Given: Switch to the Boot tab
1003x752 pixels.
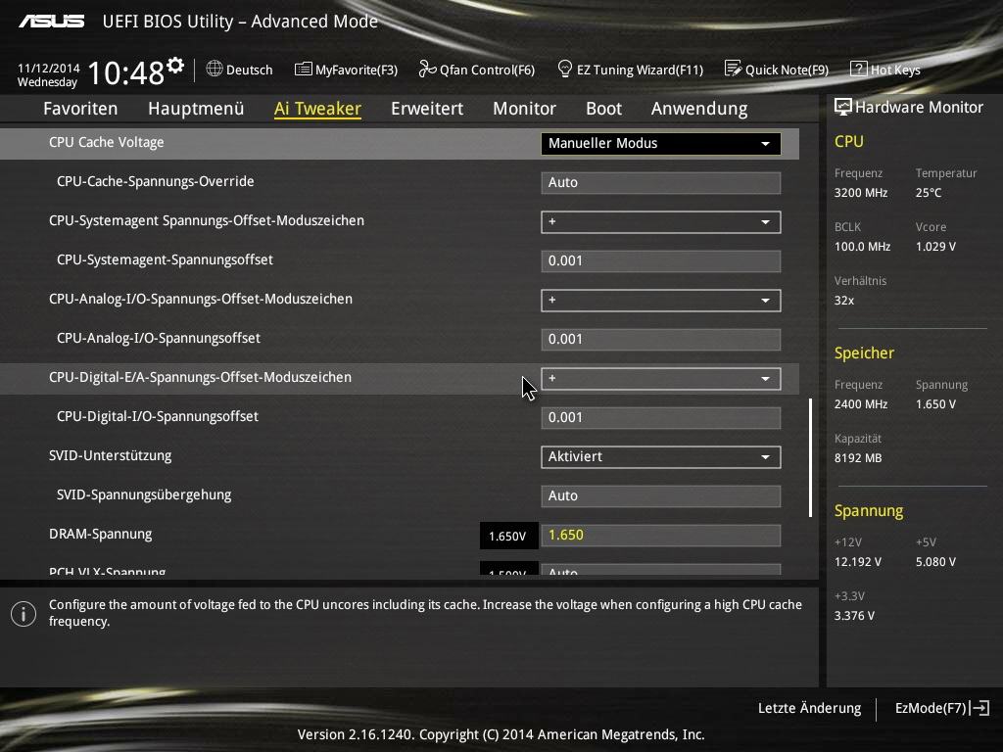Looking at the screenshot, I should click(x=603, y=108).
